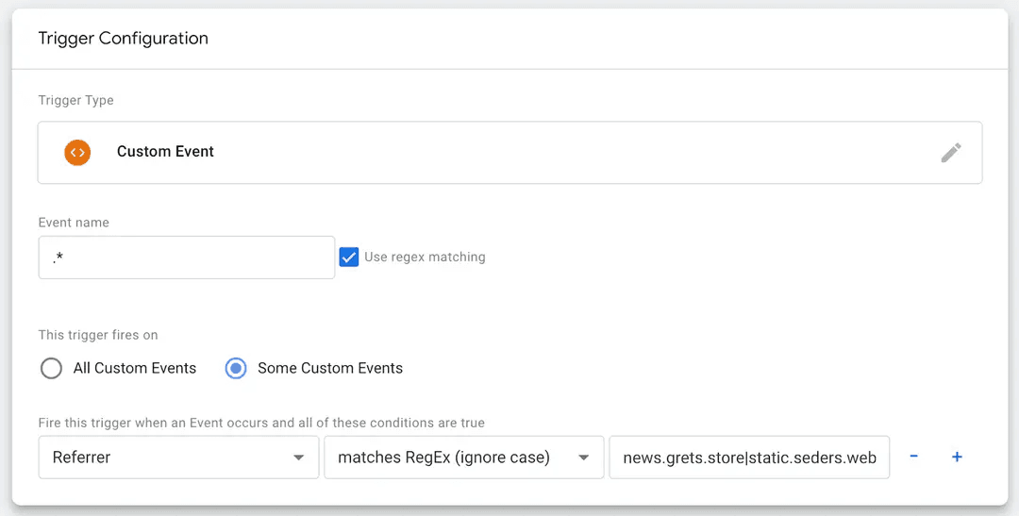Click the Some Custom Events label
This screenshot has height=516, width=1019.
[x=330, y=369]
